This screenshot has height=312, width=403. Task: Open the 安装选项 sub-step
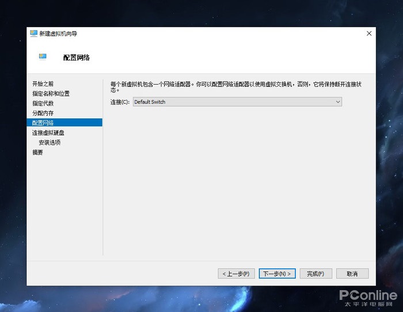click(50, 142)
